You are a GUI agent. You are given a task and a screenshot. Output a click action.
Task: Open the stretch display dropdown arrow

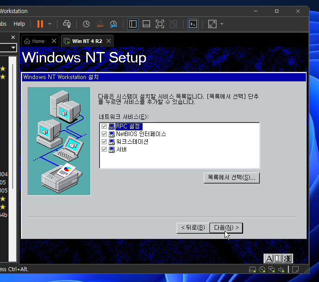tap(222, 24)
